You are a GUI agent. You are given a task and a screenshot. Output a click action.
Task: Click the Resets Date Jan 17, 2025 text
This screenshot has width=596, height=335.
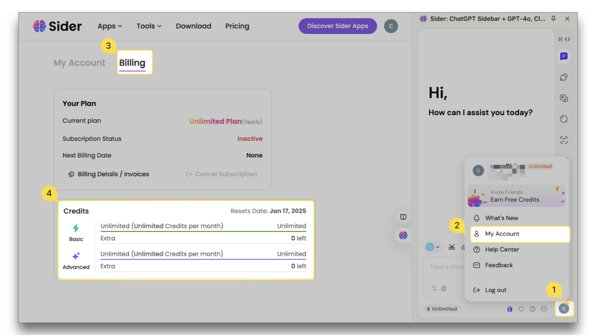click(x=268, y=211)
